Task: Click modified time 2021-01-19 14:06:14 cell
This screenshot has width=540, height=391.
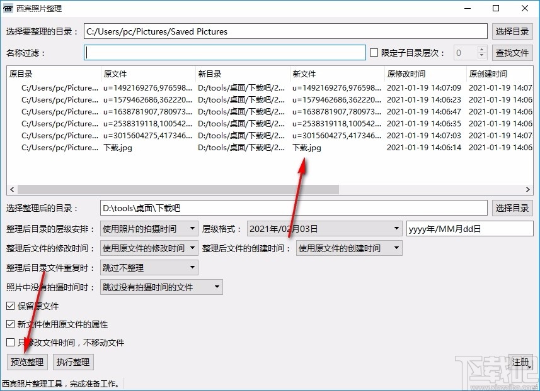Action: tap(424, 148)
